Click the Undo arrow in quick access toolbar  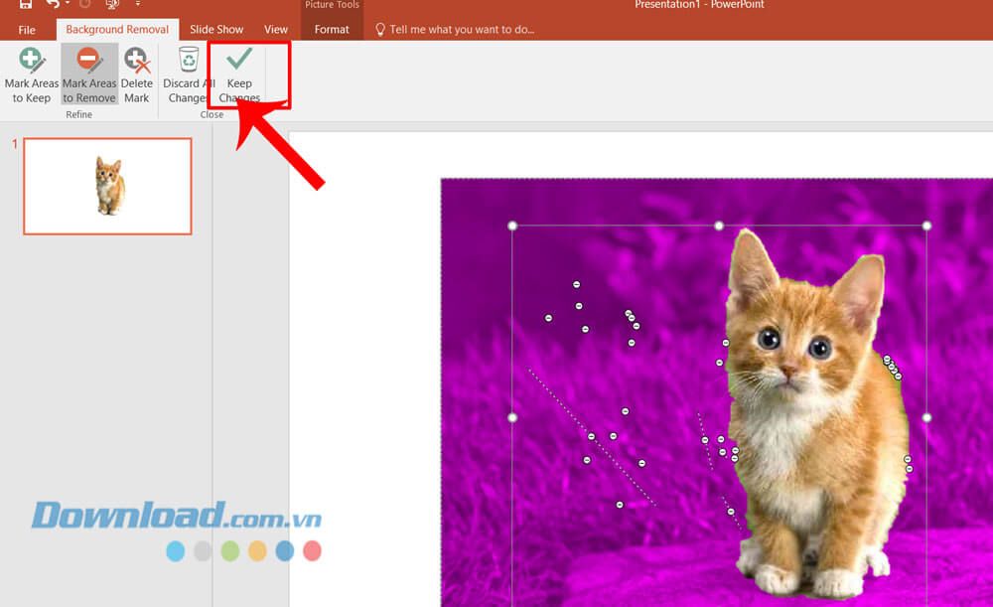click(x=54, y=4)
